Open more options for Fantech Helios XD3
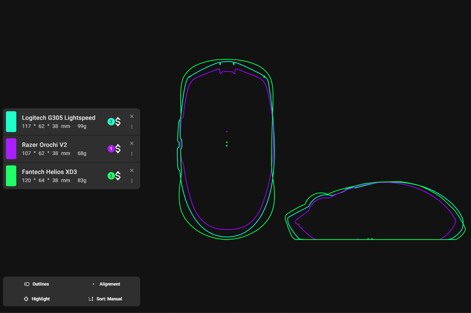471x313 pixels. pyautogui.click(x=132, y=181)
